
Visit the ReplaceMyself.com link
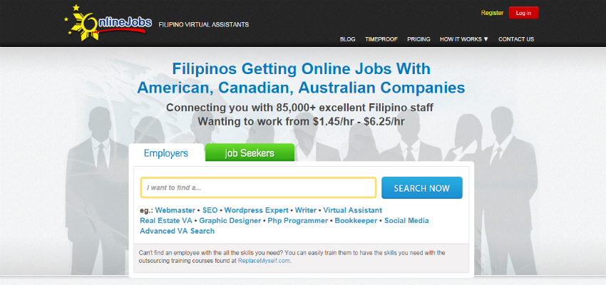click(x=264, y=261)
